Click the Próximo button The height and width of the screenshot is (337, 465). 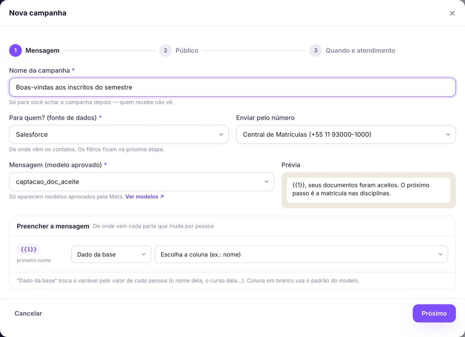pos(434,313)
